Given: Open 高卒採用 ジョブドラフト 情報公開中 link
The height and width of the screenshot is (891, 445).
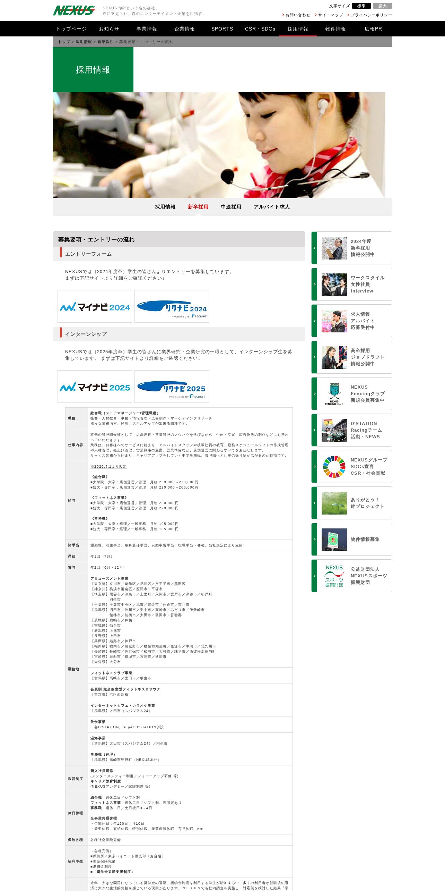Looking at the screenshot, I should coord(367,357).
